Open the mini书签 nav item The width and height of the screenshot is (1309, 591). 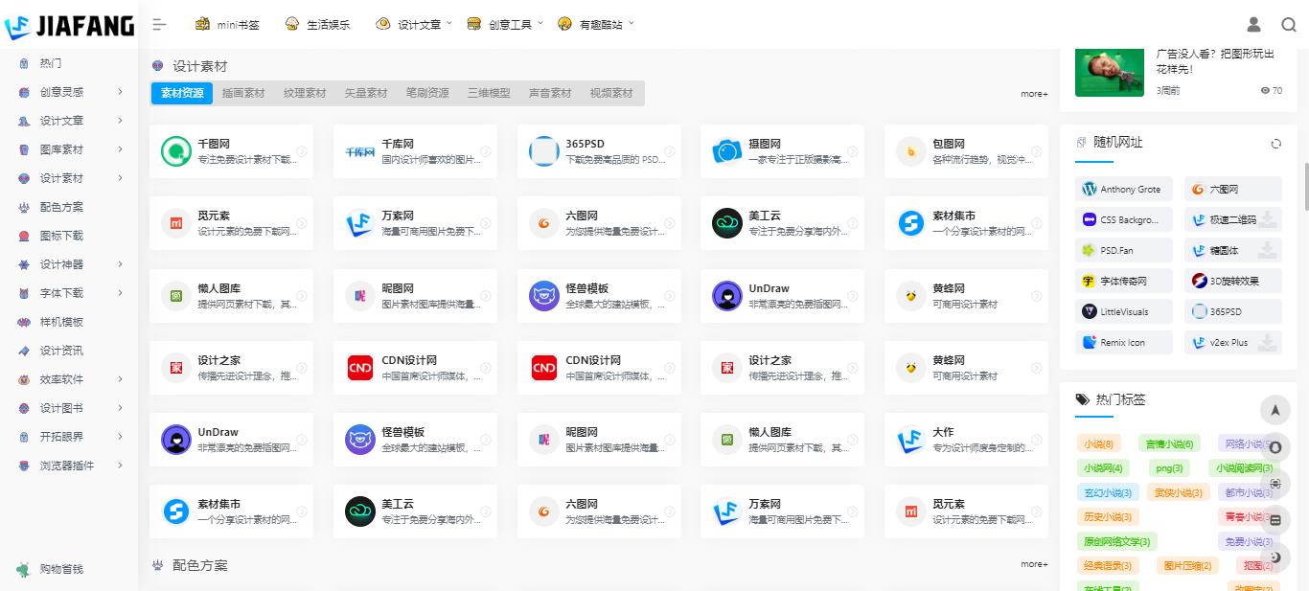227,25
